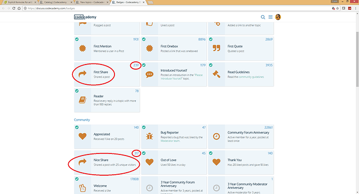This screenshot has width=359, height=194.
Task: Follow the Please Introduce Yourself topic link
Action: 182,76
